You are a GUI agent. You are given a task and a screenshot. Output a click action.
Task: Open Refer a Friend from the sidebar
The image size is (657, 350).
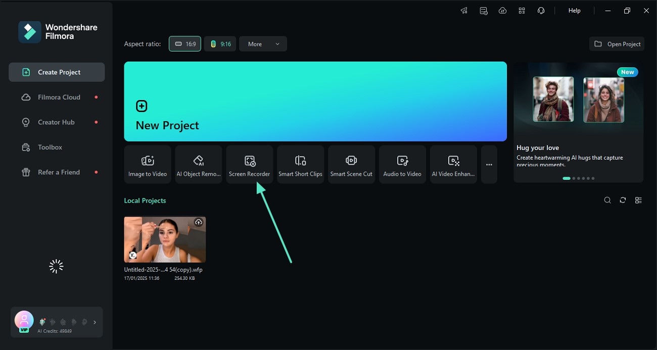pos(57,172)
